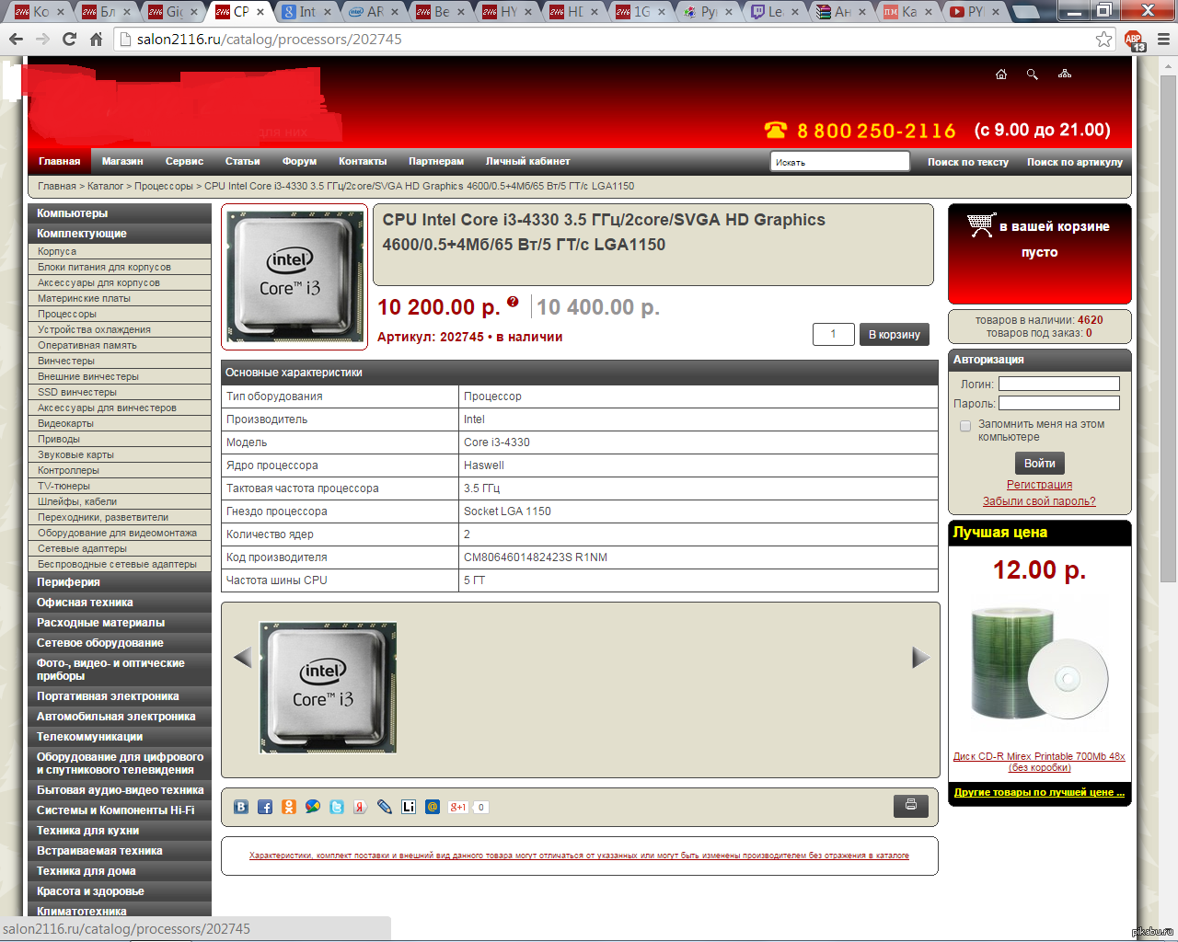Open the Adblock Plus extension icon
This screenshot has width=1178, height=942.
1134,40
